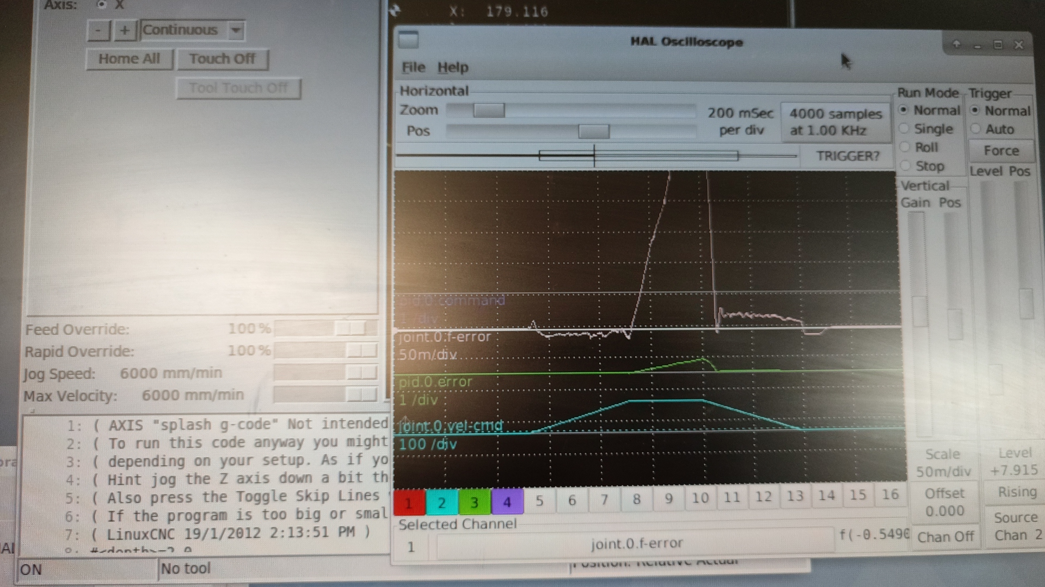
Task: Click the jog plus button
Action: click(x=125, y=30)
